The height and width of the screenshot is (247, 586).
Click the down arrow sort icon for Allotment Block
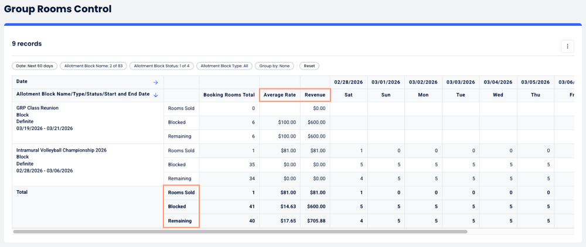155,95
